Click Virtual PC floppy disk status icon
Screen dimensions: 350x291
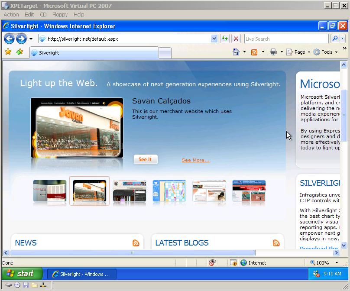click(x=26, y=285)
